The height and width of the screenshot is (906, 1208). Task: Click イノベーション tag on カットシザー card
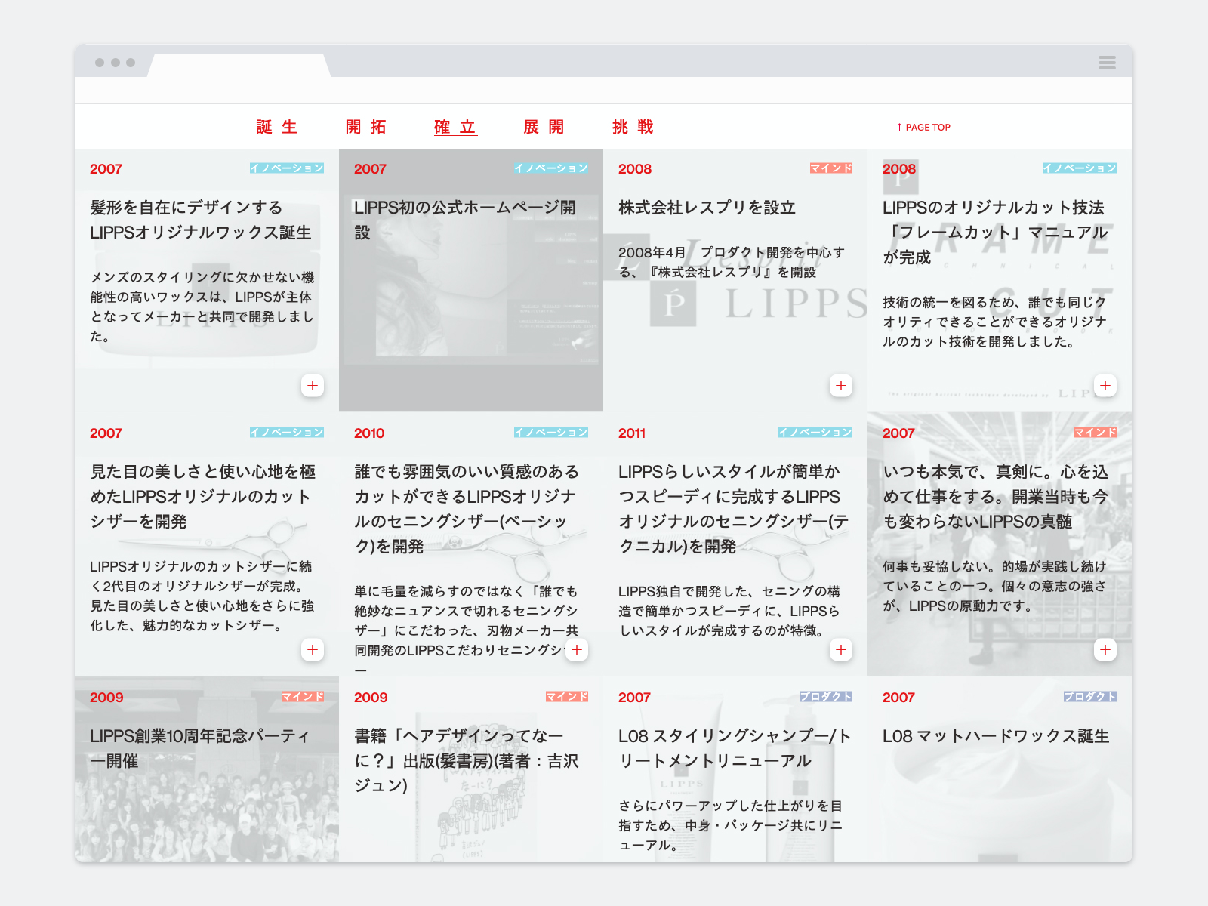[x=287, y=433]
